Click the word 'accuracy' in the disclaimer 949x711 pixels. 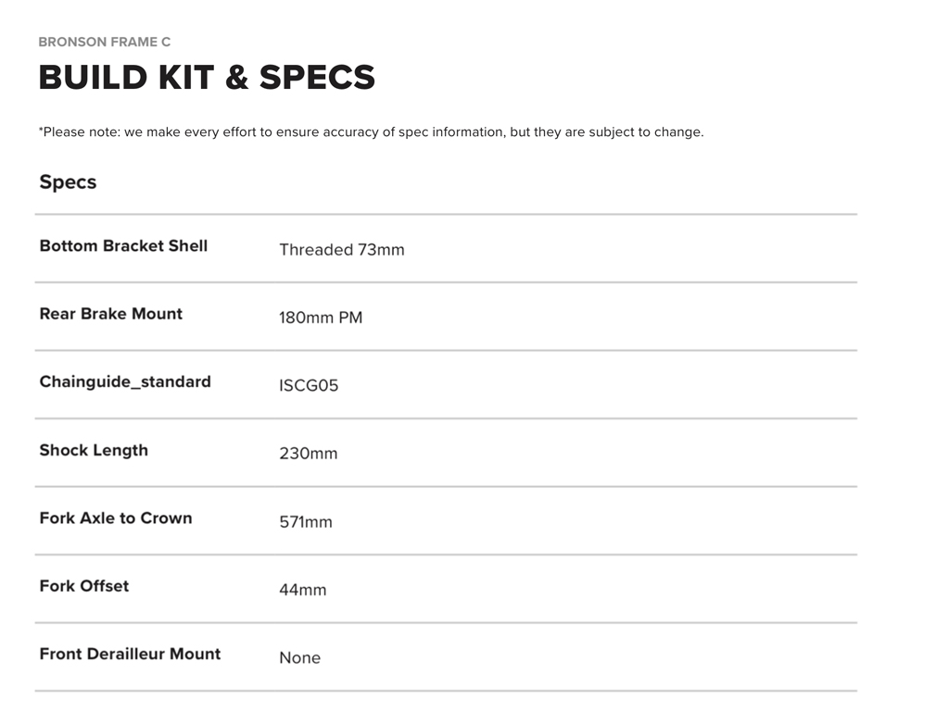point(358,132)
